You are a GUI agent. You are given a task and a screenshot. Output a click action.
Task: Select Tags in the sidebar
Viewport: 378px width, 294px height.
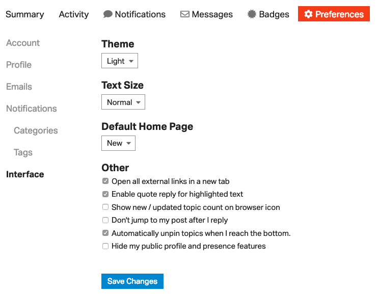tap(23, 152)
